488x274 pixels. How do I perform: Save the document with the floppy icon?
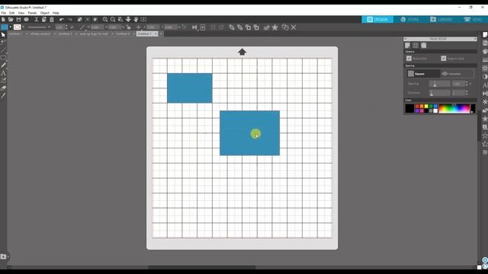point(18,20)
